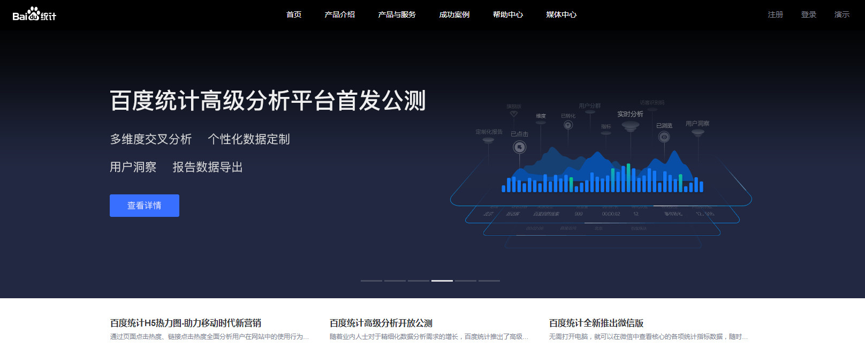
Task: Click the 用户洞察 text in banner tagline
Action: [x=133, y=167]
